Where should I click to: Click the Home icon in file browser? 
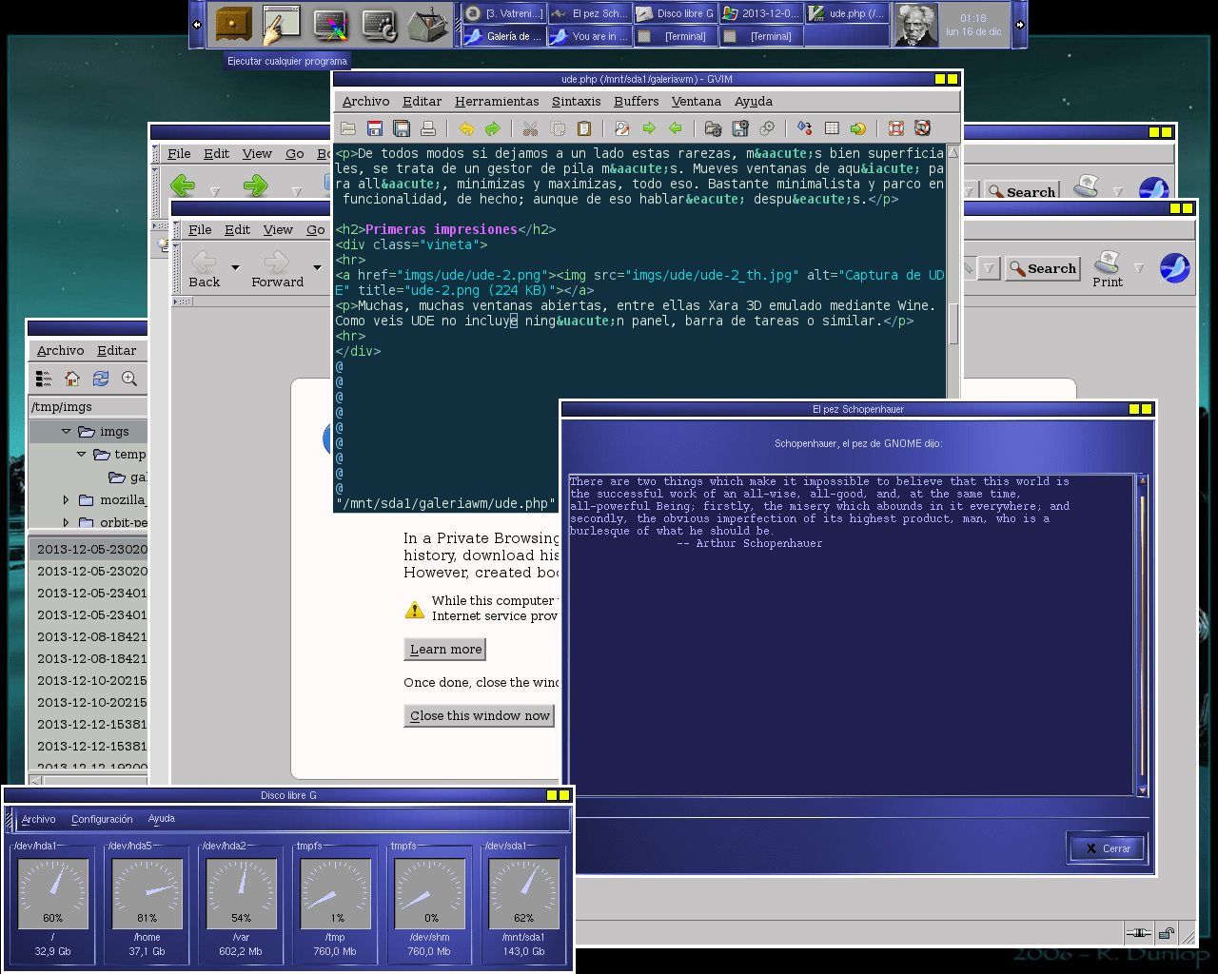[x=72, y=379]
